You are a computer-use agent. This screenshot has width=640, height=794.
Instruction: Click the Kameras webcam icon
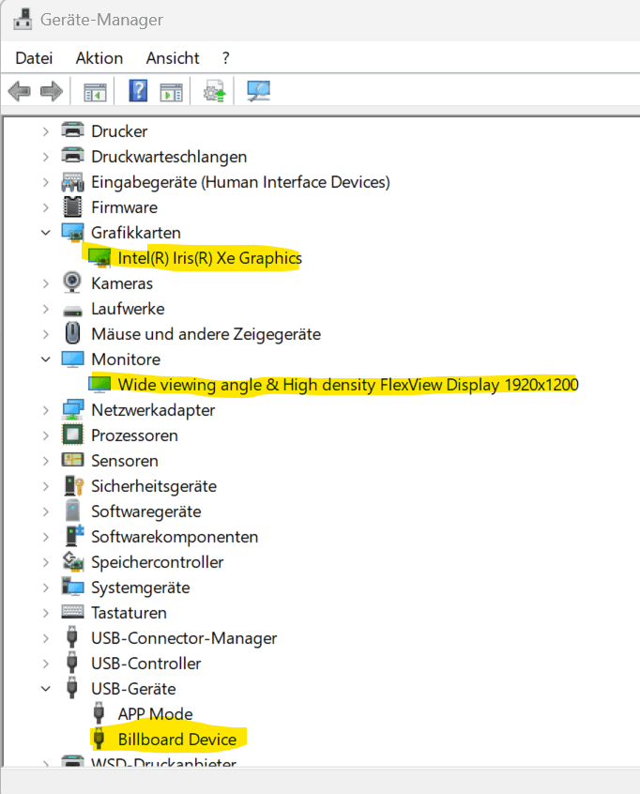pos(72,282)
